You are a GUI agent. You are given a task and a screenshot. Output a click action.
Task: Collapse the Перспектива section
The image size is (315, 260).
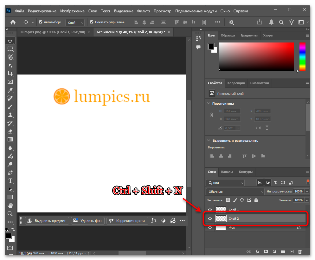[x=209, y=103]
